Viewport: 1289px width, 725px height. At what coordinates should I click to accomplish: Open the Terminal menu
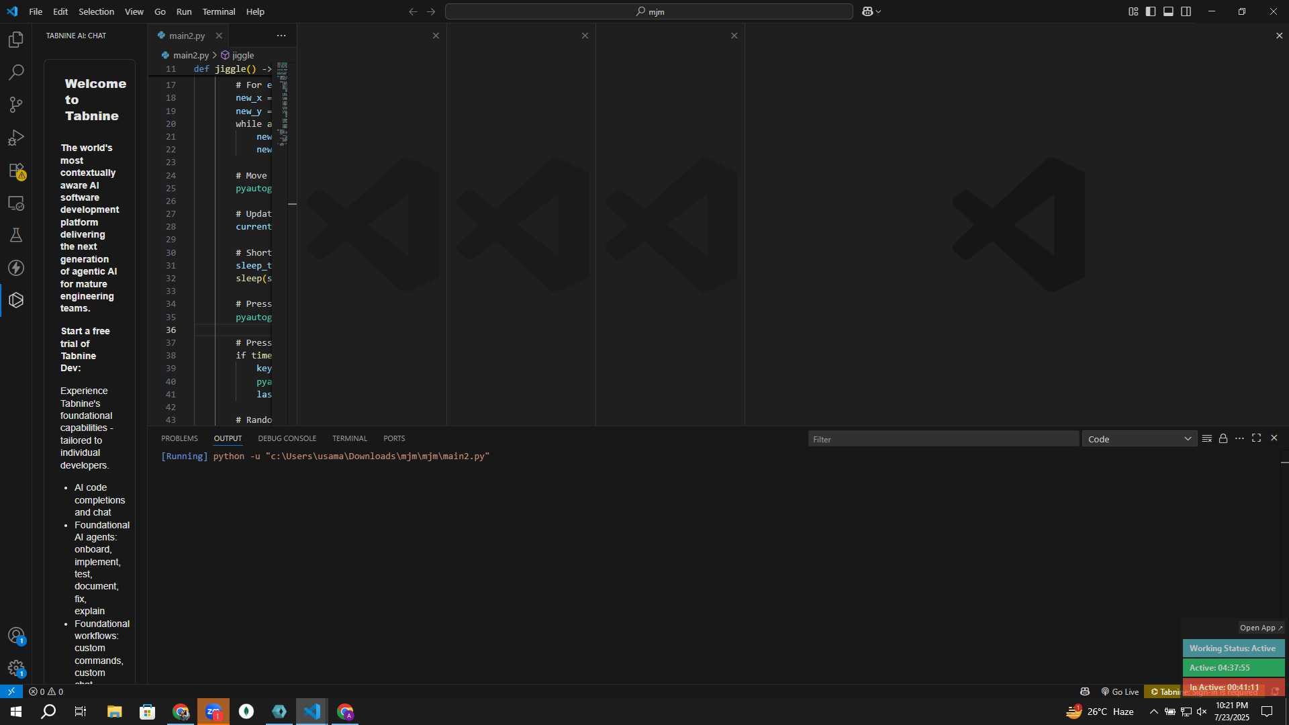pyautogui.click(x=219, y=11)
